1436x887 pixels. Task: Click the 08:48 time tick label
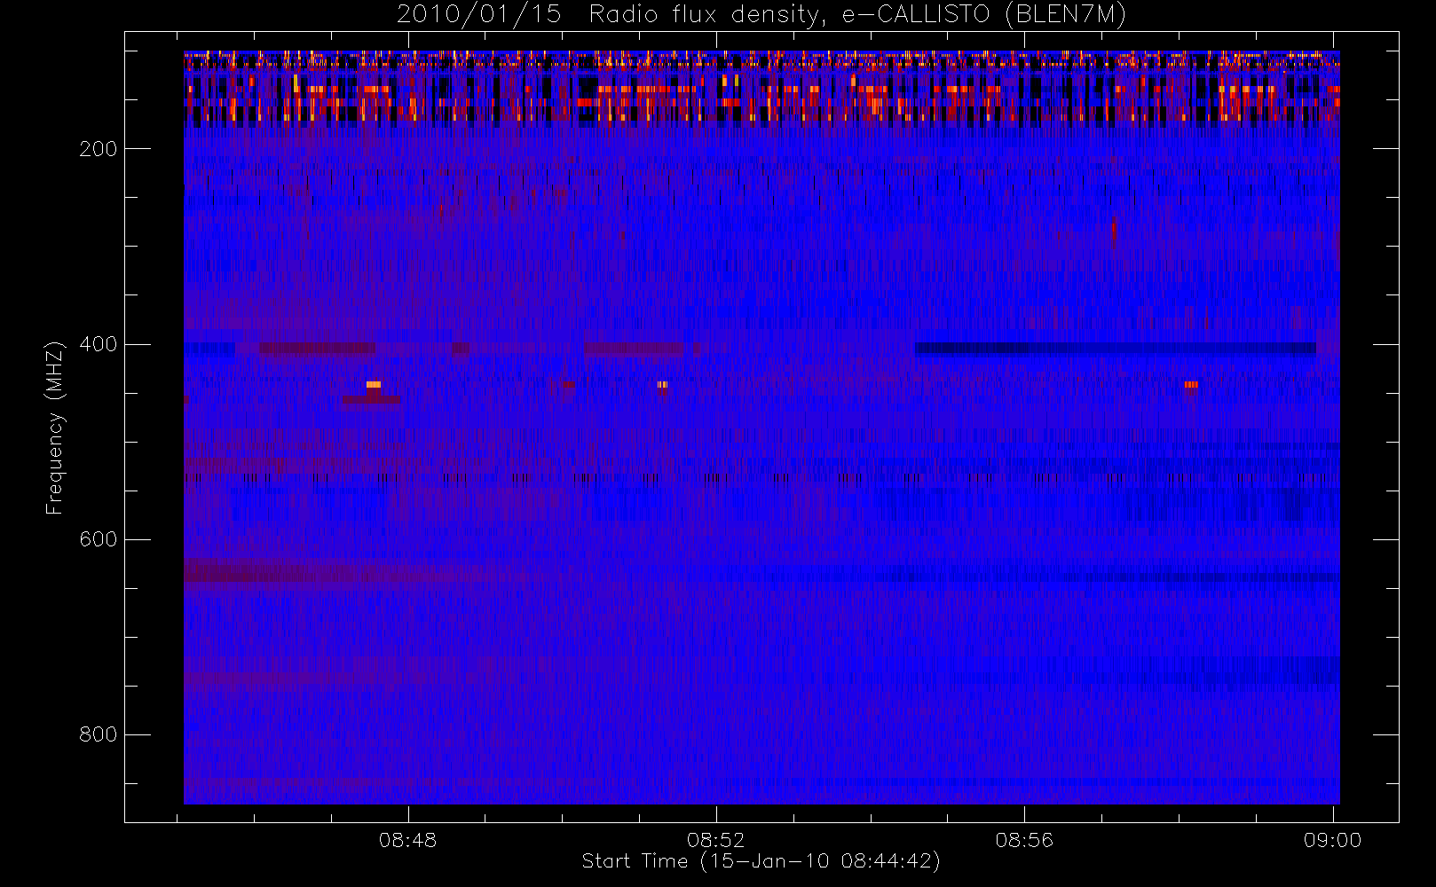point(408,840)
